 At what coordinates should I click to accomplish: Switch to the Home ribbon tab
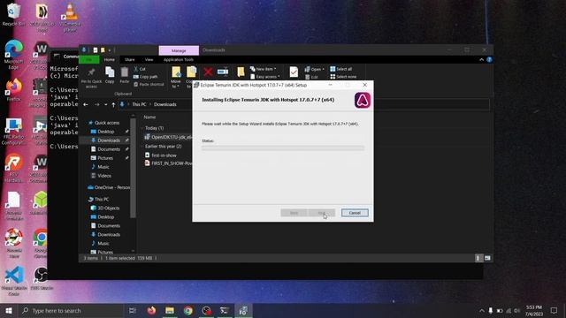[x=110, y=59]
